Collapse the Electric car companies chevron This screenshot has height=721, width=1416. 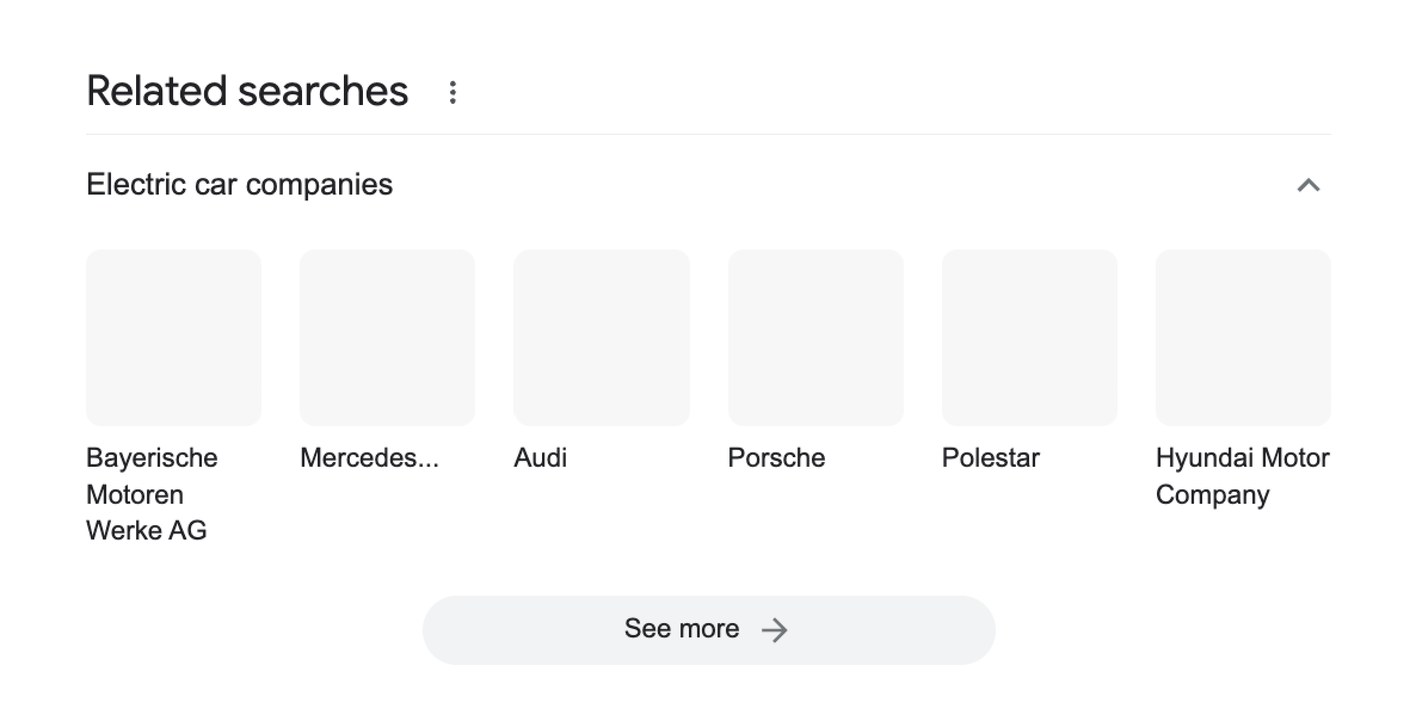pyautogui.click(x=1308, y=186)
